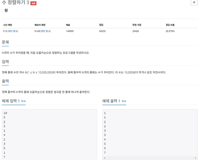Click the 입력 section heading
Viewport: 199px width, 160px height.
coord(5,62)
